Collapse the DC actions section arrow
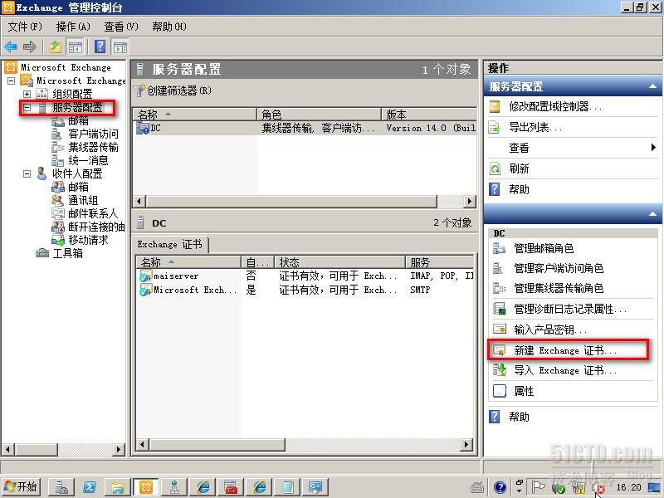Viewport: 664px width, 498px height. coord(652,214)
